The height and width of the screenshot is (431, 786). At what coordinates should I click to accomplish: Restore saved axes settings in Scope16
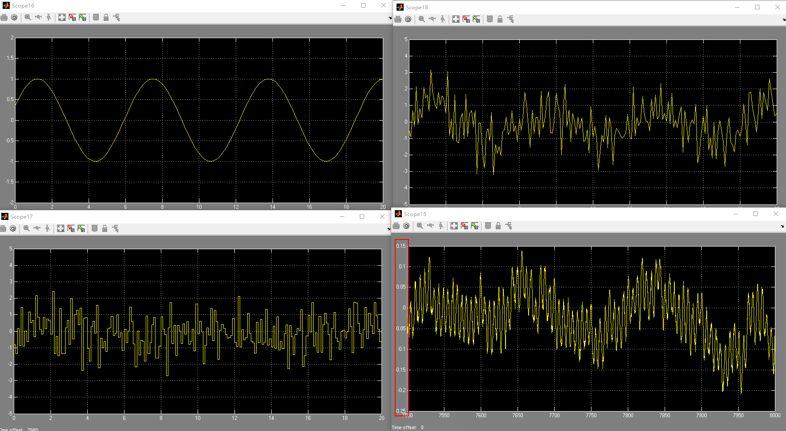pyautogui.click(x=82, y=17)
